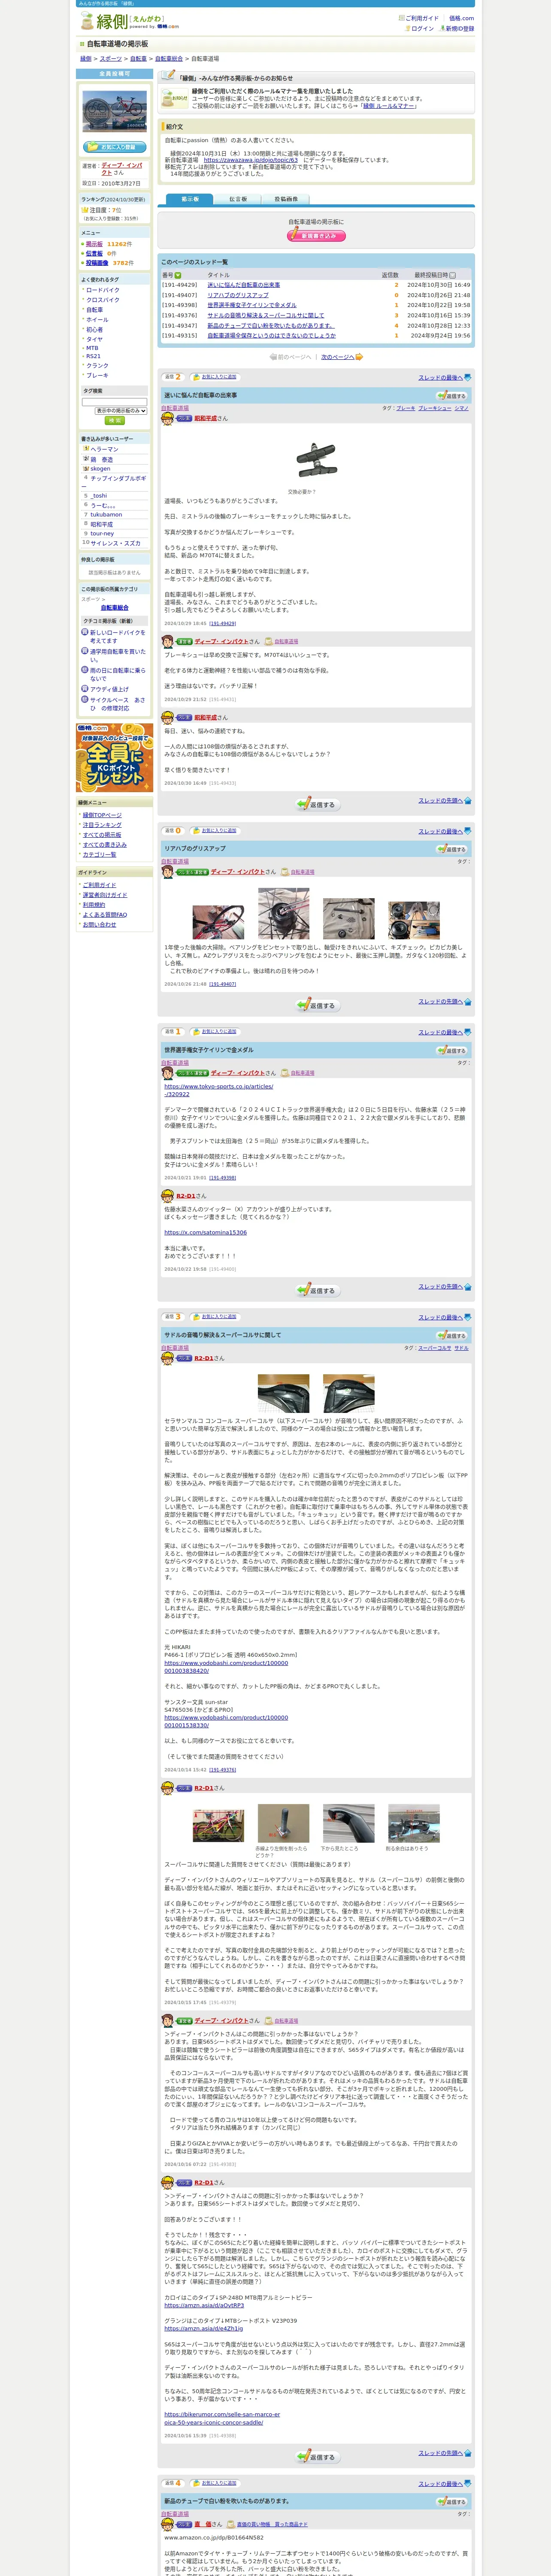This screenshot has height=2576, width=551.
Task: Open user R2-D1 link in ケイリン thread reply
Action: click(186, 1196)
